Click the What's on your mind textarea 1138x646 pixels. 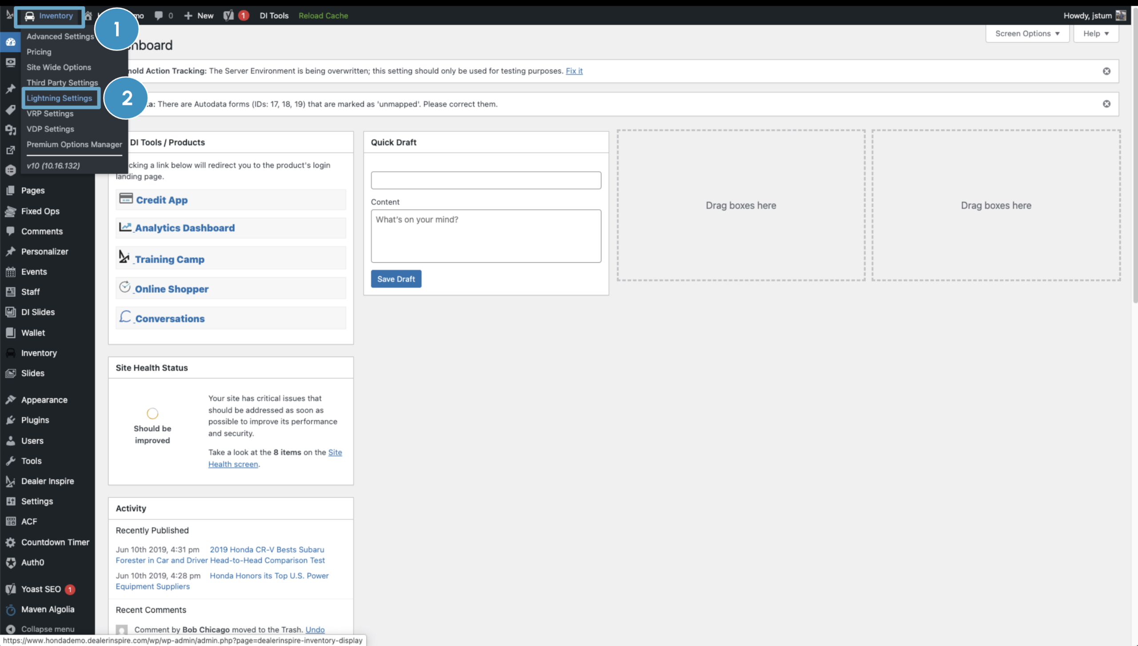(x=486, y=236)
